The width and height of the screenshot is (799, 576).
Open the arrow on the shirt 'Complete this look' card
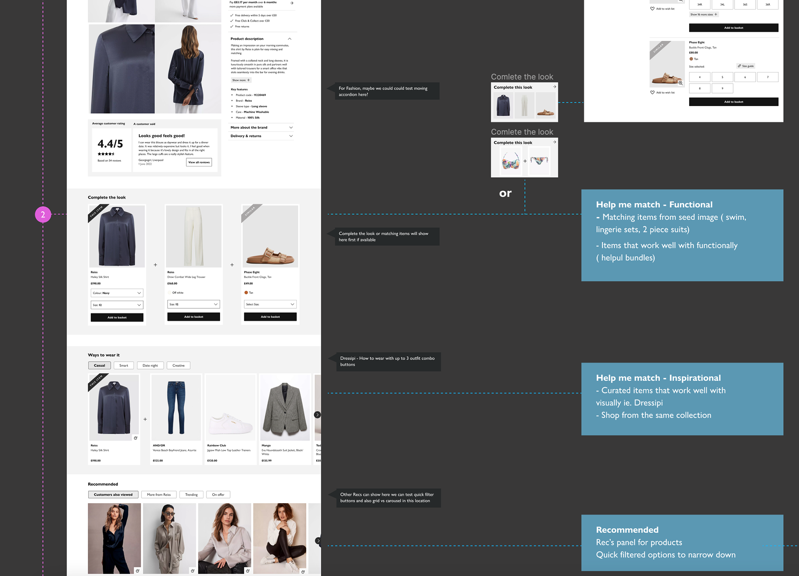pyautogui.click(x=554, y=87)
